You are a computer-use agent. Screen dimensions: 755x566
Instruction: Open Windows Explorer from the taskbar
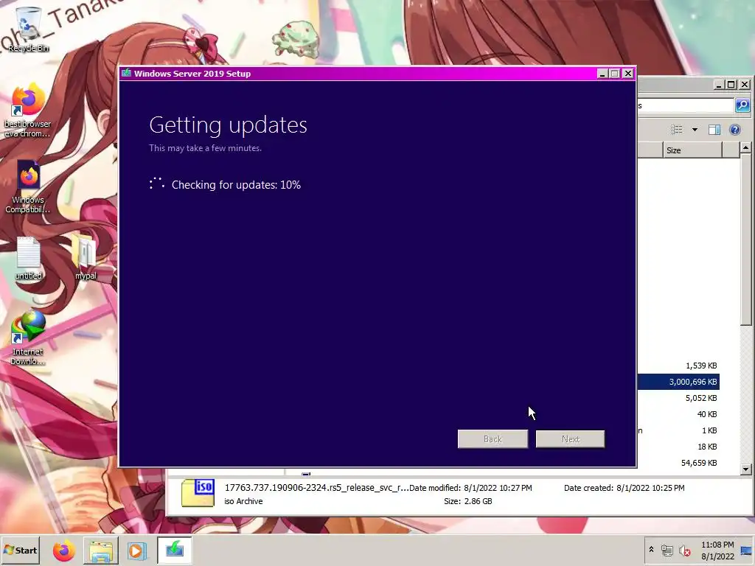click(100, 551)
